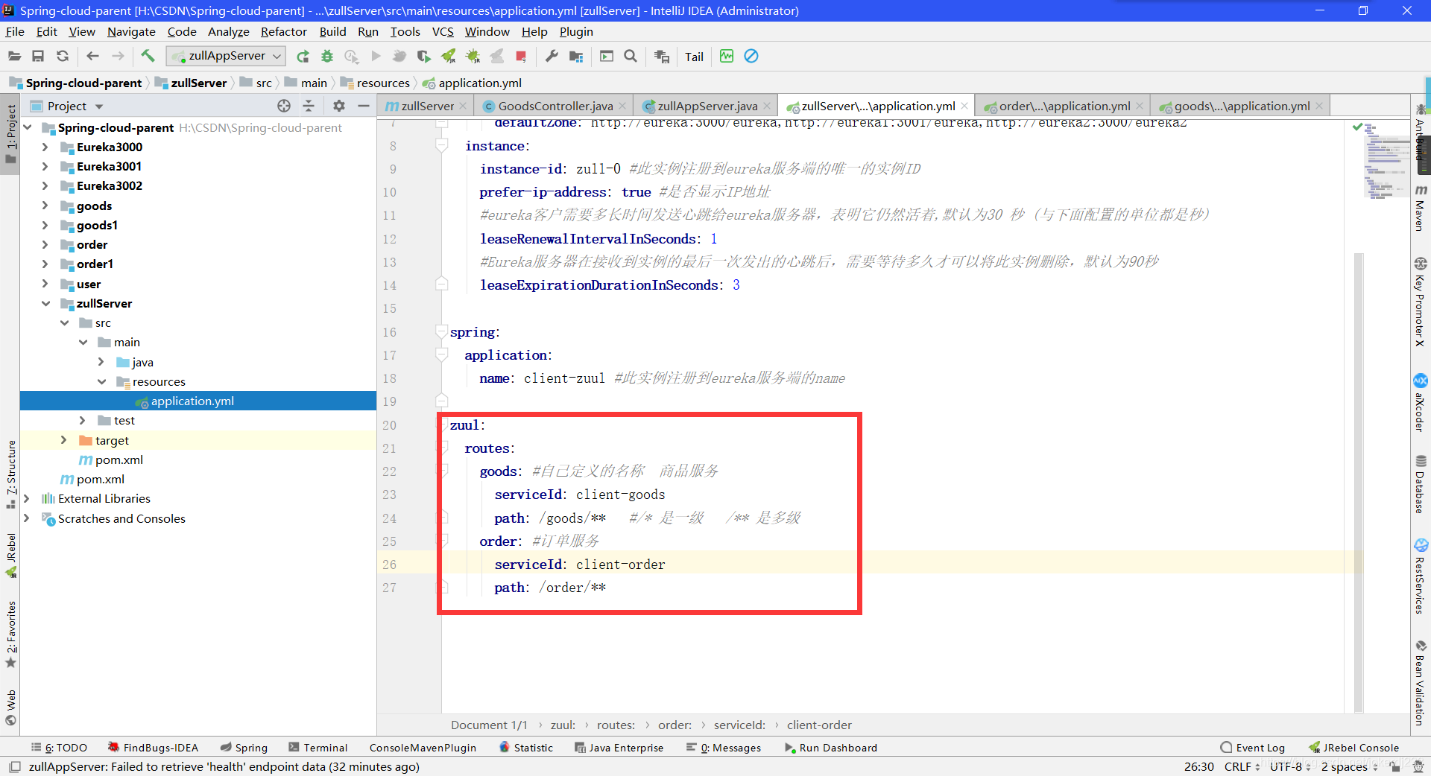
Task: Open the JRebel Console tool window
Action: (x=1353, y=748)
